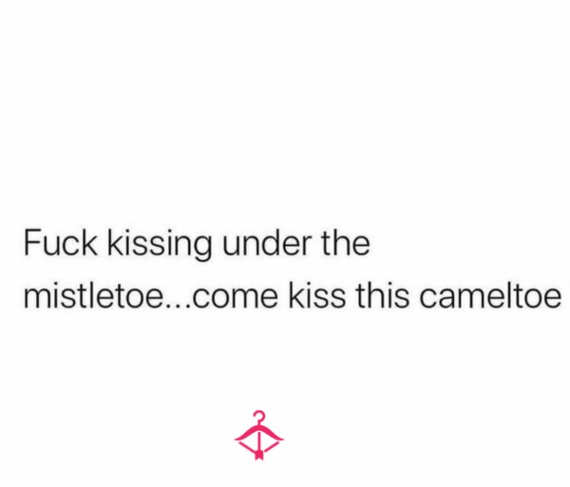Click the word "kissing" in the first line
The image size is (570, 487).
point(160,244)
